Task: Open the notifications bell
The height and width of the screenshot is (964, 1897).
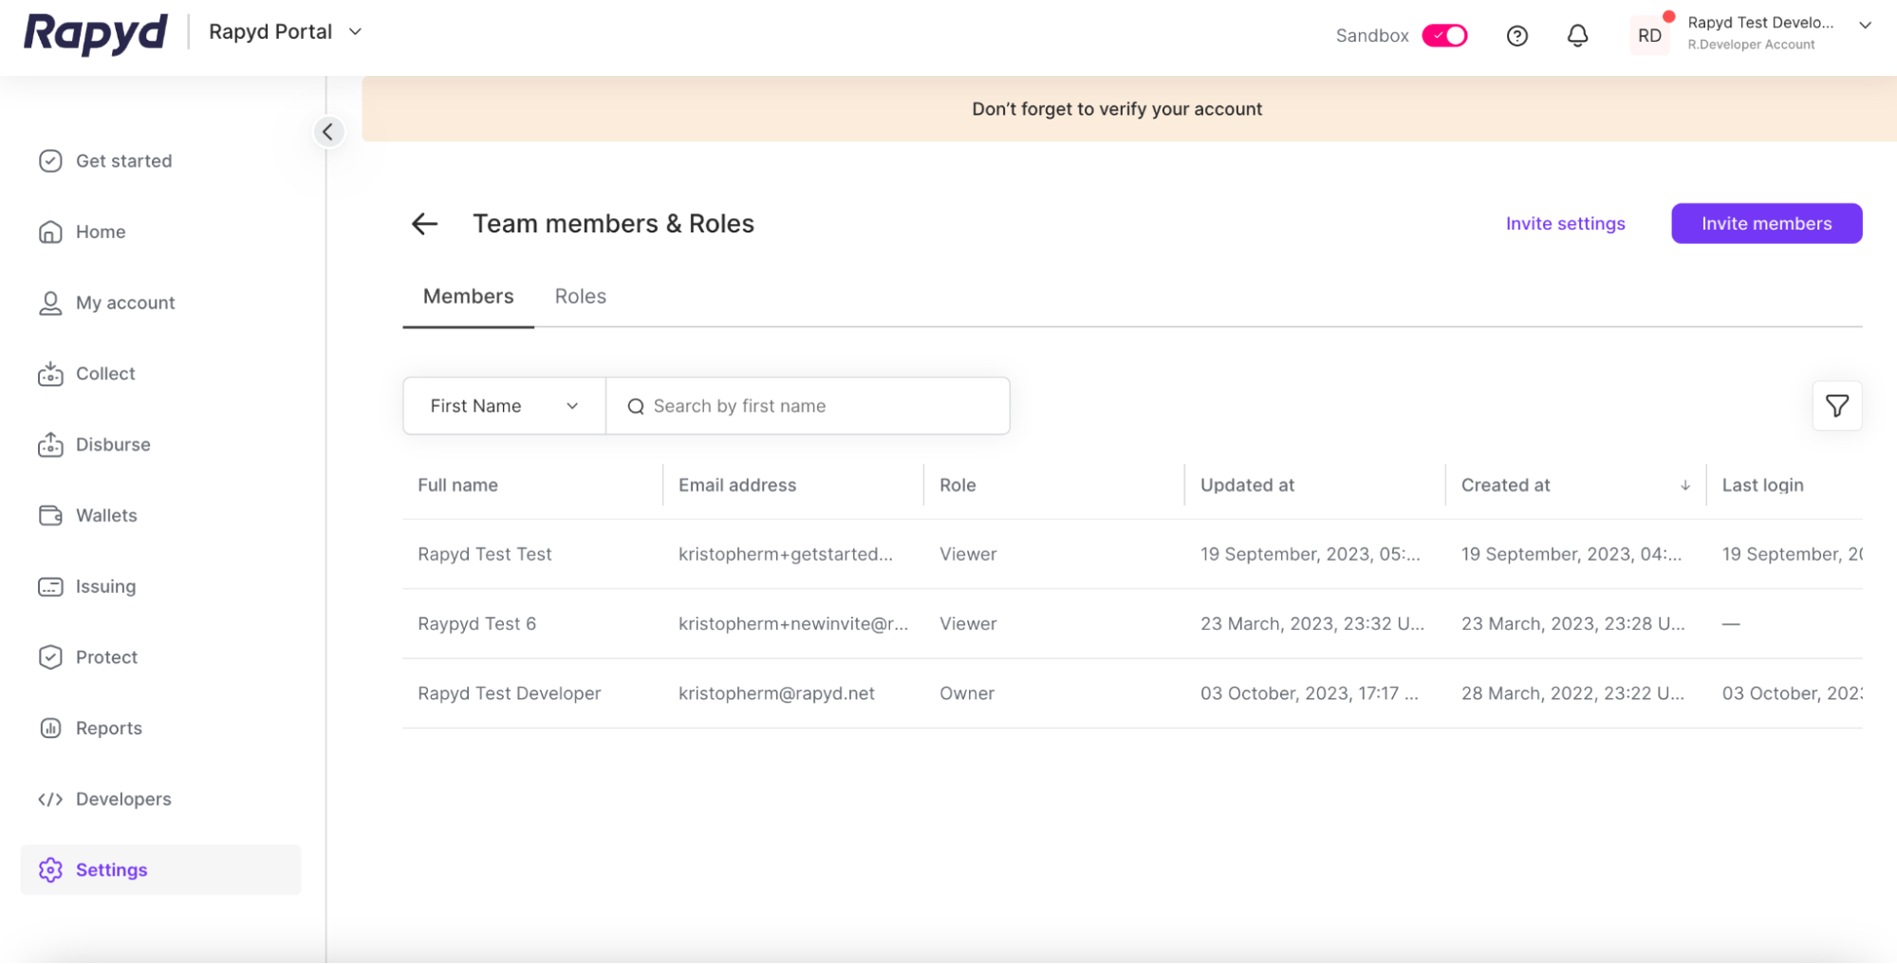Action: click(x=1576, y=36)
